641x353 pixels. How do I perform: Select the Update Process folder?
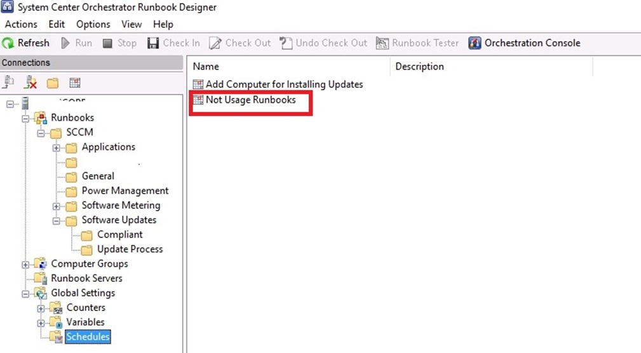130,250
